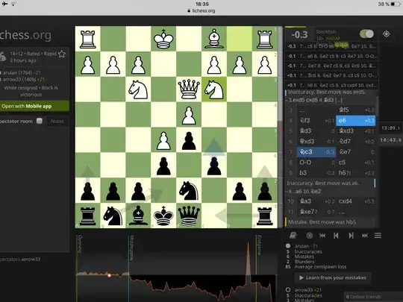This screenshot has height=302, width=403.
Task: Open the engine settings gear icon
Action: click(x=387, y=34)
